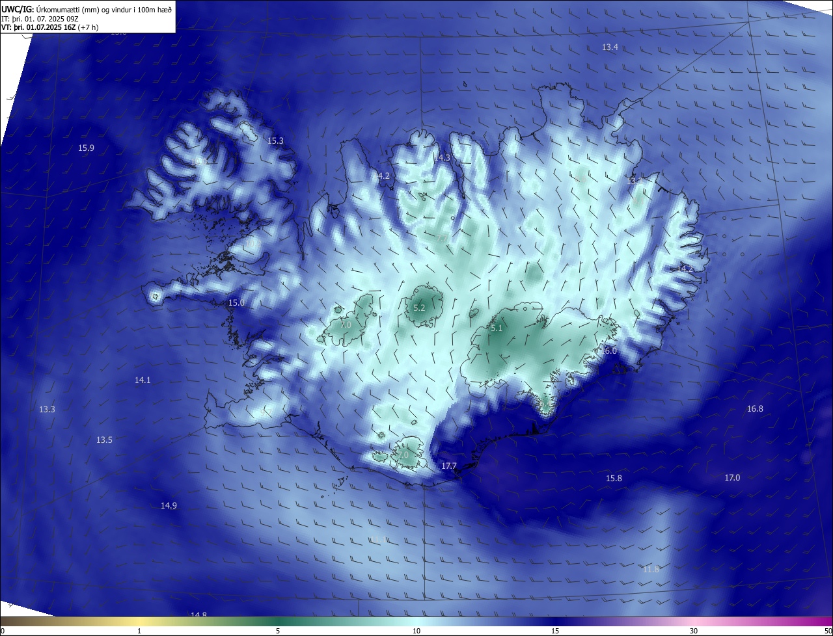Click the legend tick label 0
833x636 pixels.
pos(3,631)
